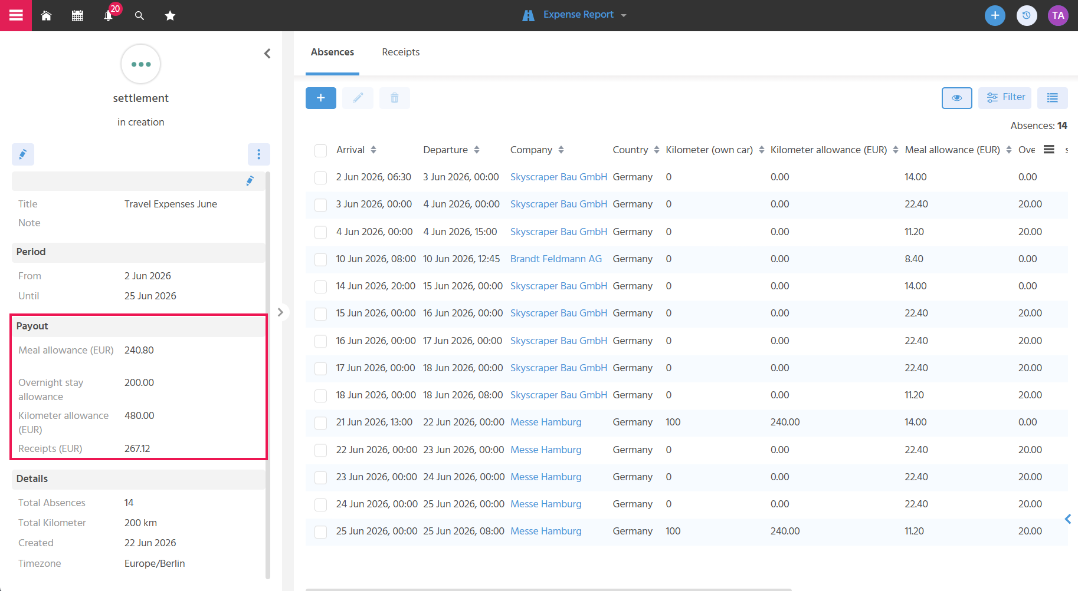Select the Brandt Feldmann AG row checkbox
The image size is (1078, 591).
tap(321, 259)
